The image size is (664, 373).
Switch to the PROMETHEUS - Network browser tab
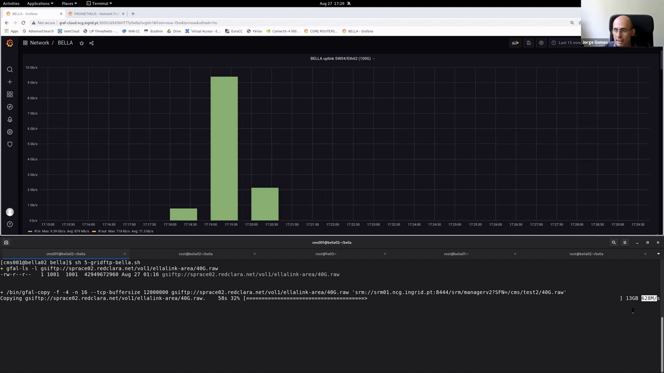tap(96, 13)
